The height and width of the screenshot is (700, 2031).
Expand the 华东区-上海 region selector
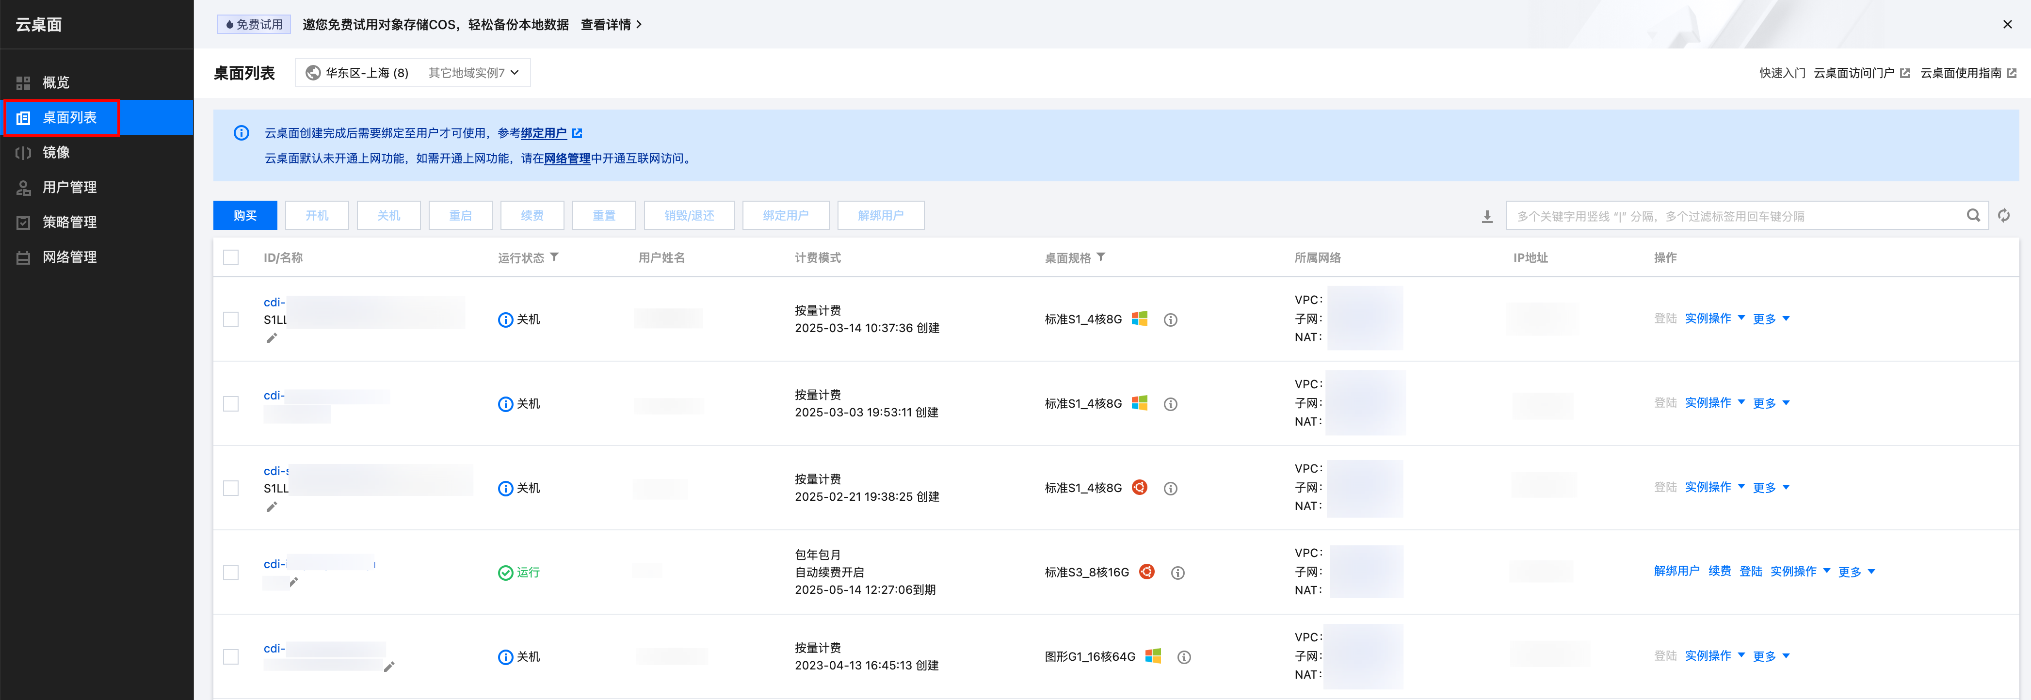pyautogui.click(x=412, y=73)
